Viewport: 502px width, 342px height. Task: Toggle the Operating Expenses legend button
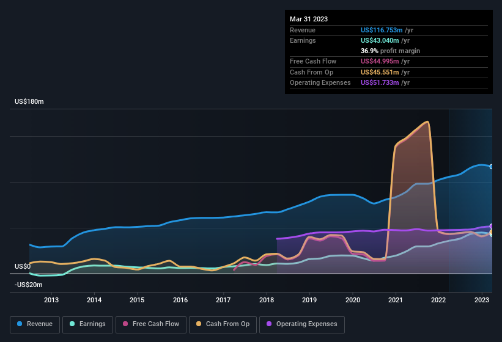pyautogui.click(x=301, y=324)
